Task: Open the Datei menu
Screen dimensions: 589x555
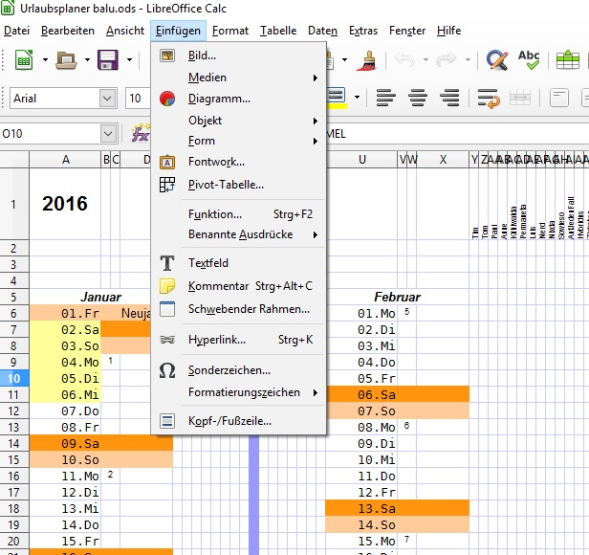Action: click(x=16, y=31)
